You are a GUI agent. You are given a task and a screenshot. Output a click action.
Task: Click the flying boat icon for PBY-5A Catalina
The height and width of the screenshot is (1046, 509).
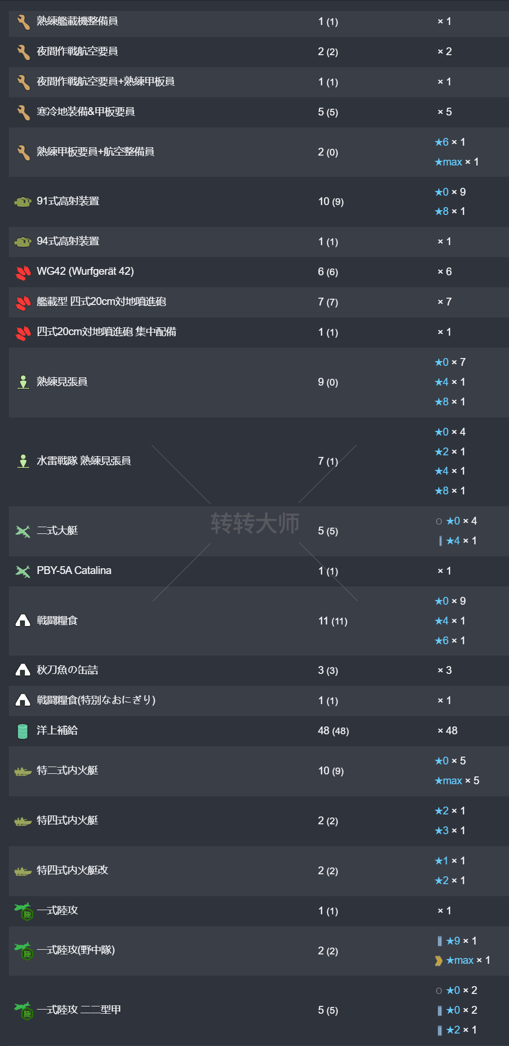pos(23,571)
